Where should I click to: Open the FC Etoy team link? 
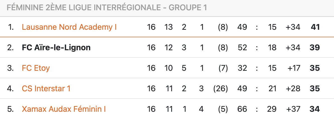coord(36,68)
